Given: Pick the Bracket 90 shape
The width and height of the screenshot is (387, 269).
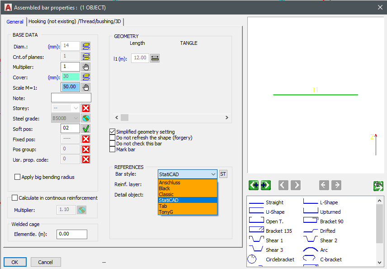Looking at the screenshot, I should [x=323, y=221].
